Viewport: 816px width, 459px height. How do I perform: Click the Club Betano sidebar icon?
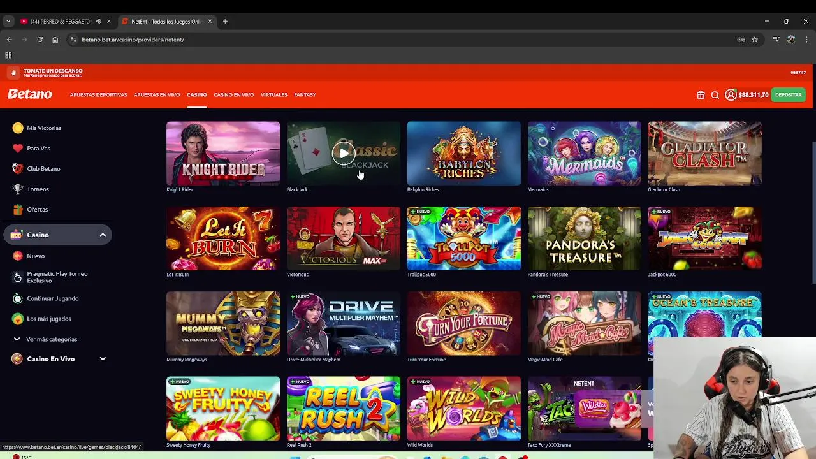pos(18,169)
